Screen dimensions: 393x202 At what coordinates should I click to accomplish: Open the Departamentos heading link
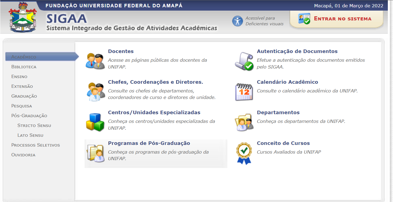[x=278, y=113]
